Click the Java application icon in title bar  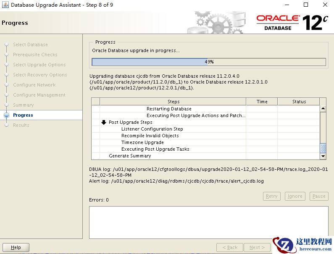(x=5, y=5)
